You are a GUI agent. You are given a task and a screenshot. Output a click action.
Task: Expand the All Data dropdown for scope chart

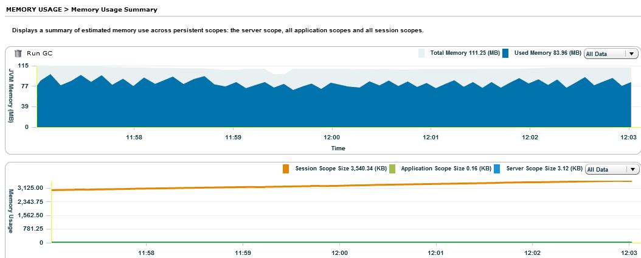pos(610,169)
